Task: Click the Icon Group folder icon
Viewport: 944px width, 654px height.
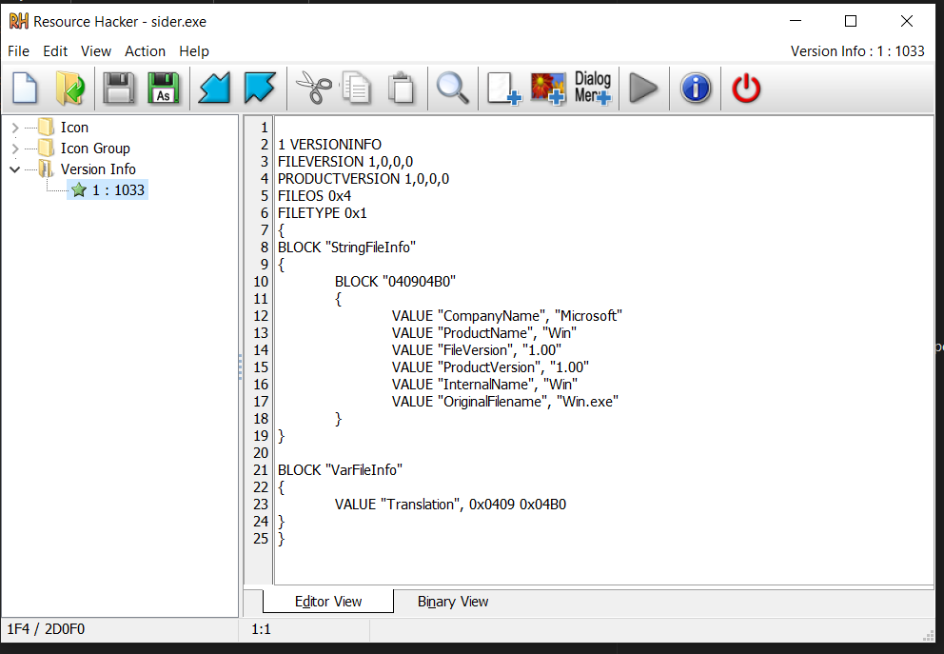Action: click(47, 149)
